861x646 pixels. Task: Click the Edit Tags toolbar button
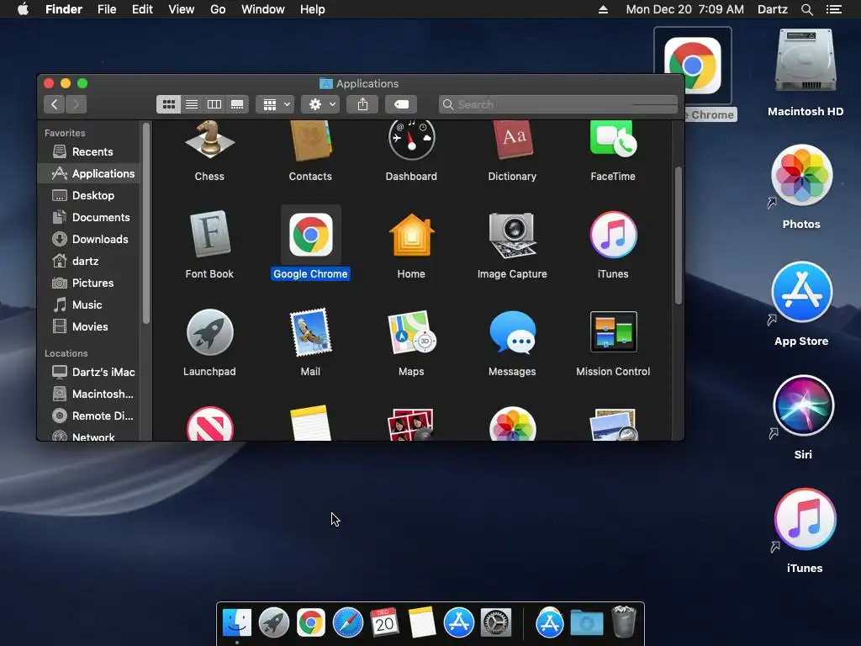(x=401, y=104)
